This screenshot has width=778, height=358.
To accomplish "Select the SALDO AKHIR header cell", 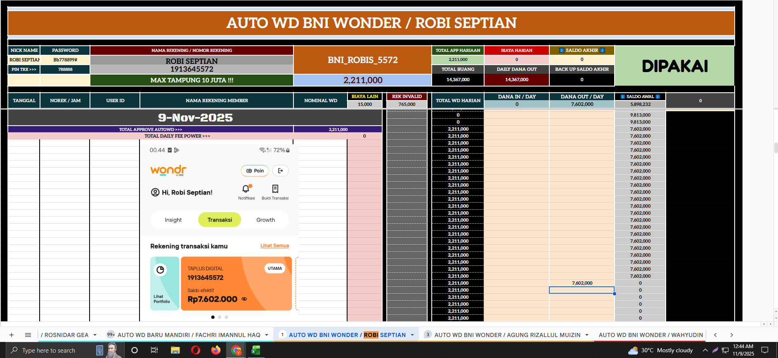I will [x=582, y=50].
